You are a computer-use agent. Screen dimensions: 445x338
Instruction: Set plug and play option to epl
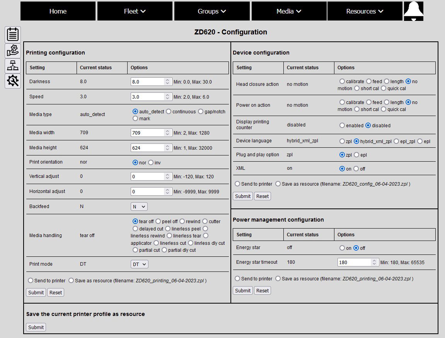(356, 155)
